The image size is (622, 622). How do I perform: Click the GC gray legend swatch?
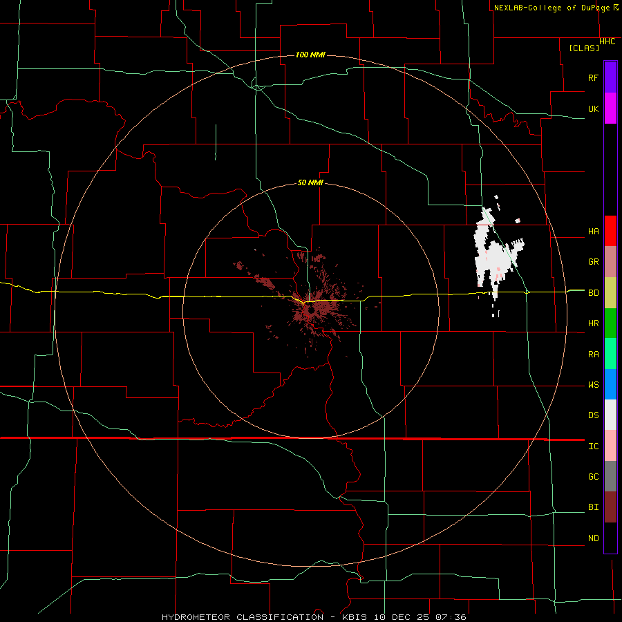click(x=610, y=476)
